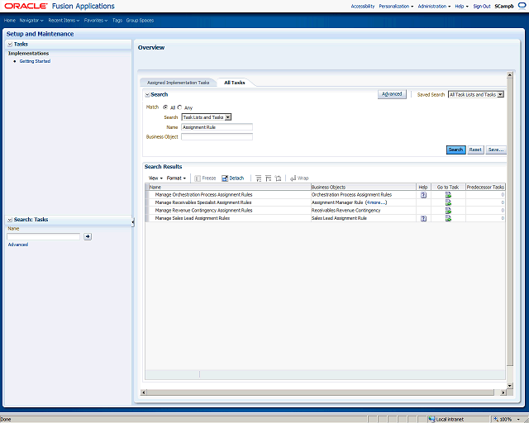Click the vertical scrollbar up arrow

pos(510,74)
